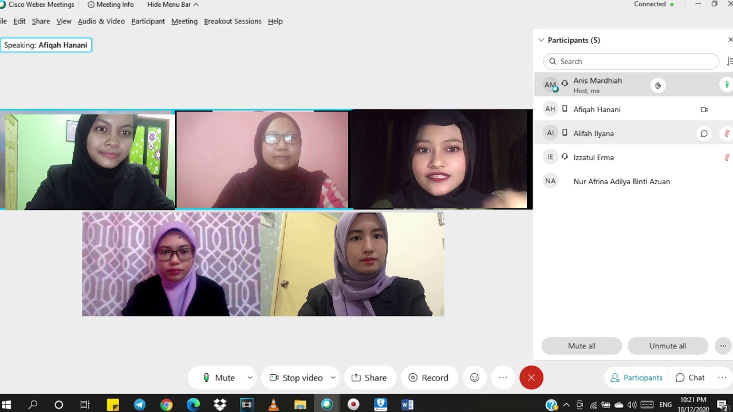Focus the participant Search field
The width and height of the screenshot is (733, 412).
pyautogui.click(x=631, y=61)
